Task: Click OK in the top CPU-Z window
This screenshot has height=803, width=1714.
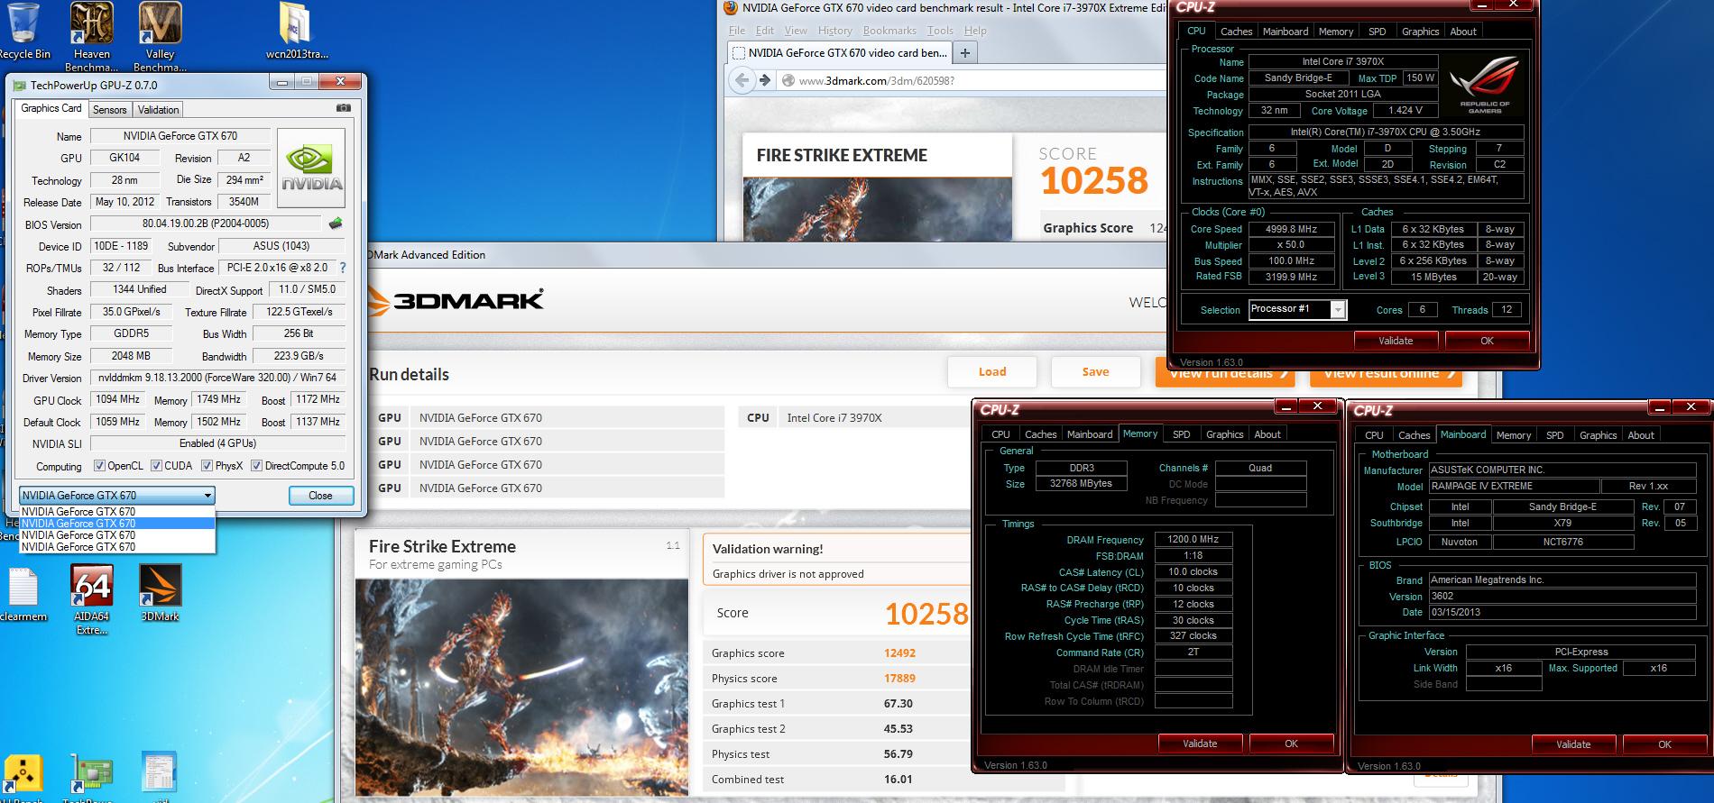Action: (1487, 341)
